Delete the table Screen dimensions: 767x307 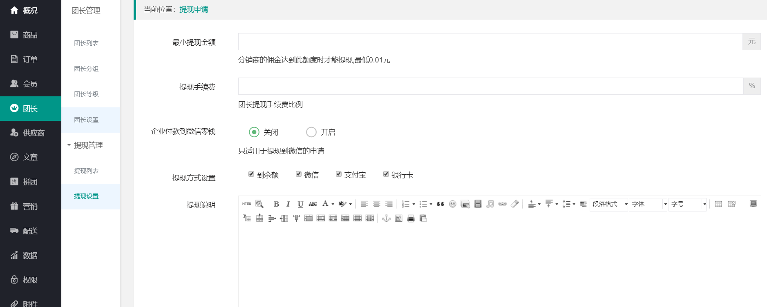(x=731, y=204)
